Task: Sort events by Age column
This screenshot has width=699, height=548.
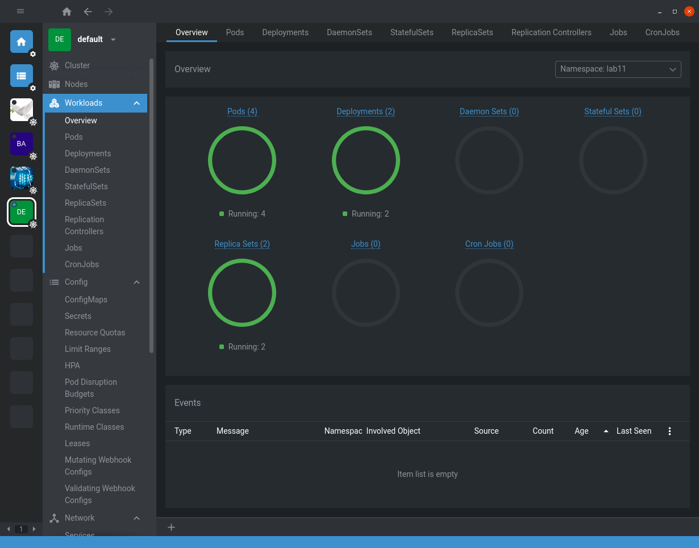Action: click(x=581, y=431)
